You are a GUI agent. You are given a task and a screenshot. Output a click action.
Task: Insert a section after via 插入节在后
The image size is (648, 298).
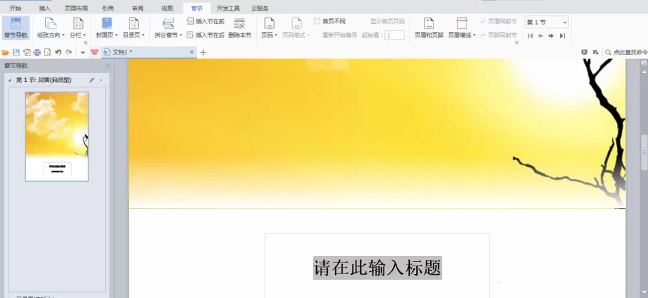tap(206, 35)
